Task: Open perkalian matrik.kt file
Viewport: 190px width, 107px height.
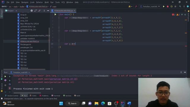Action: 28,38
